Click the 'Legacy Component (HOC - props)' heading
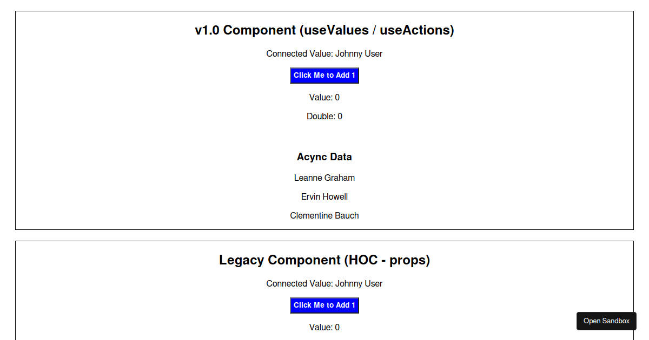649x340 pixels. (x=324, y=260)
